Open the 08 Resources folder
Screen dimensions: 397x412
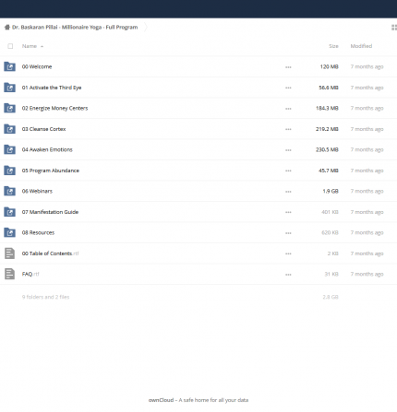pyautogui.click(x=38, y=232)
